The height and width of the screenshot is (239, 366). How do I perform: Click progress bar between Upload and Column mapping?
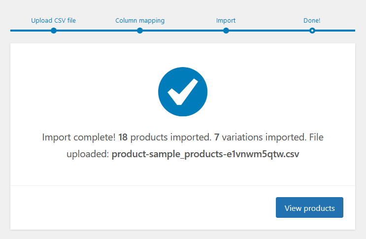click(x=97, y=31)
